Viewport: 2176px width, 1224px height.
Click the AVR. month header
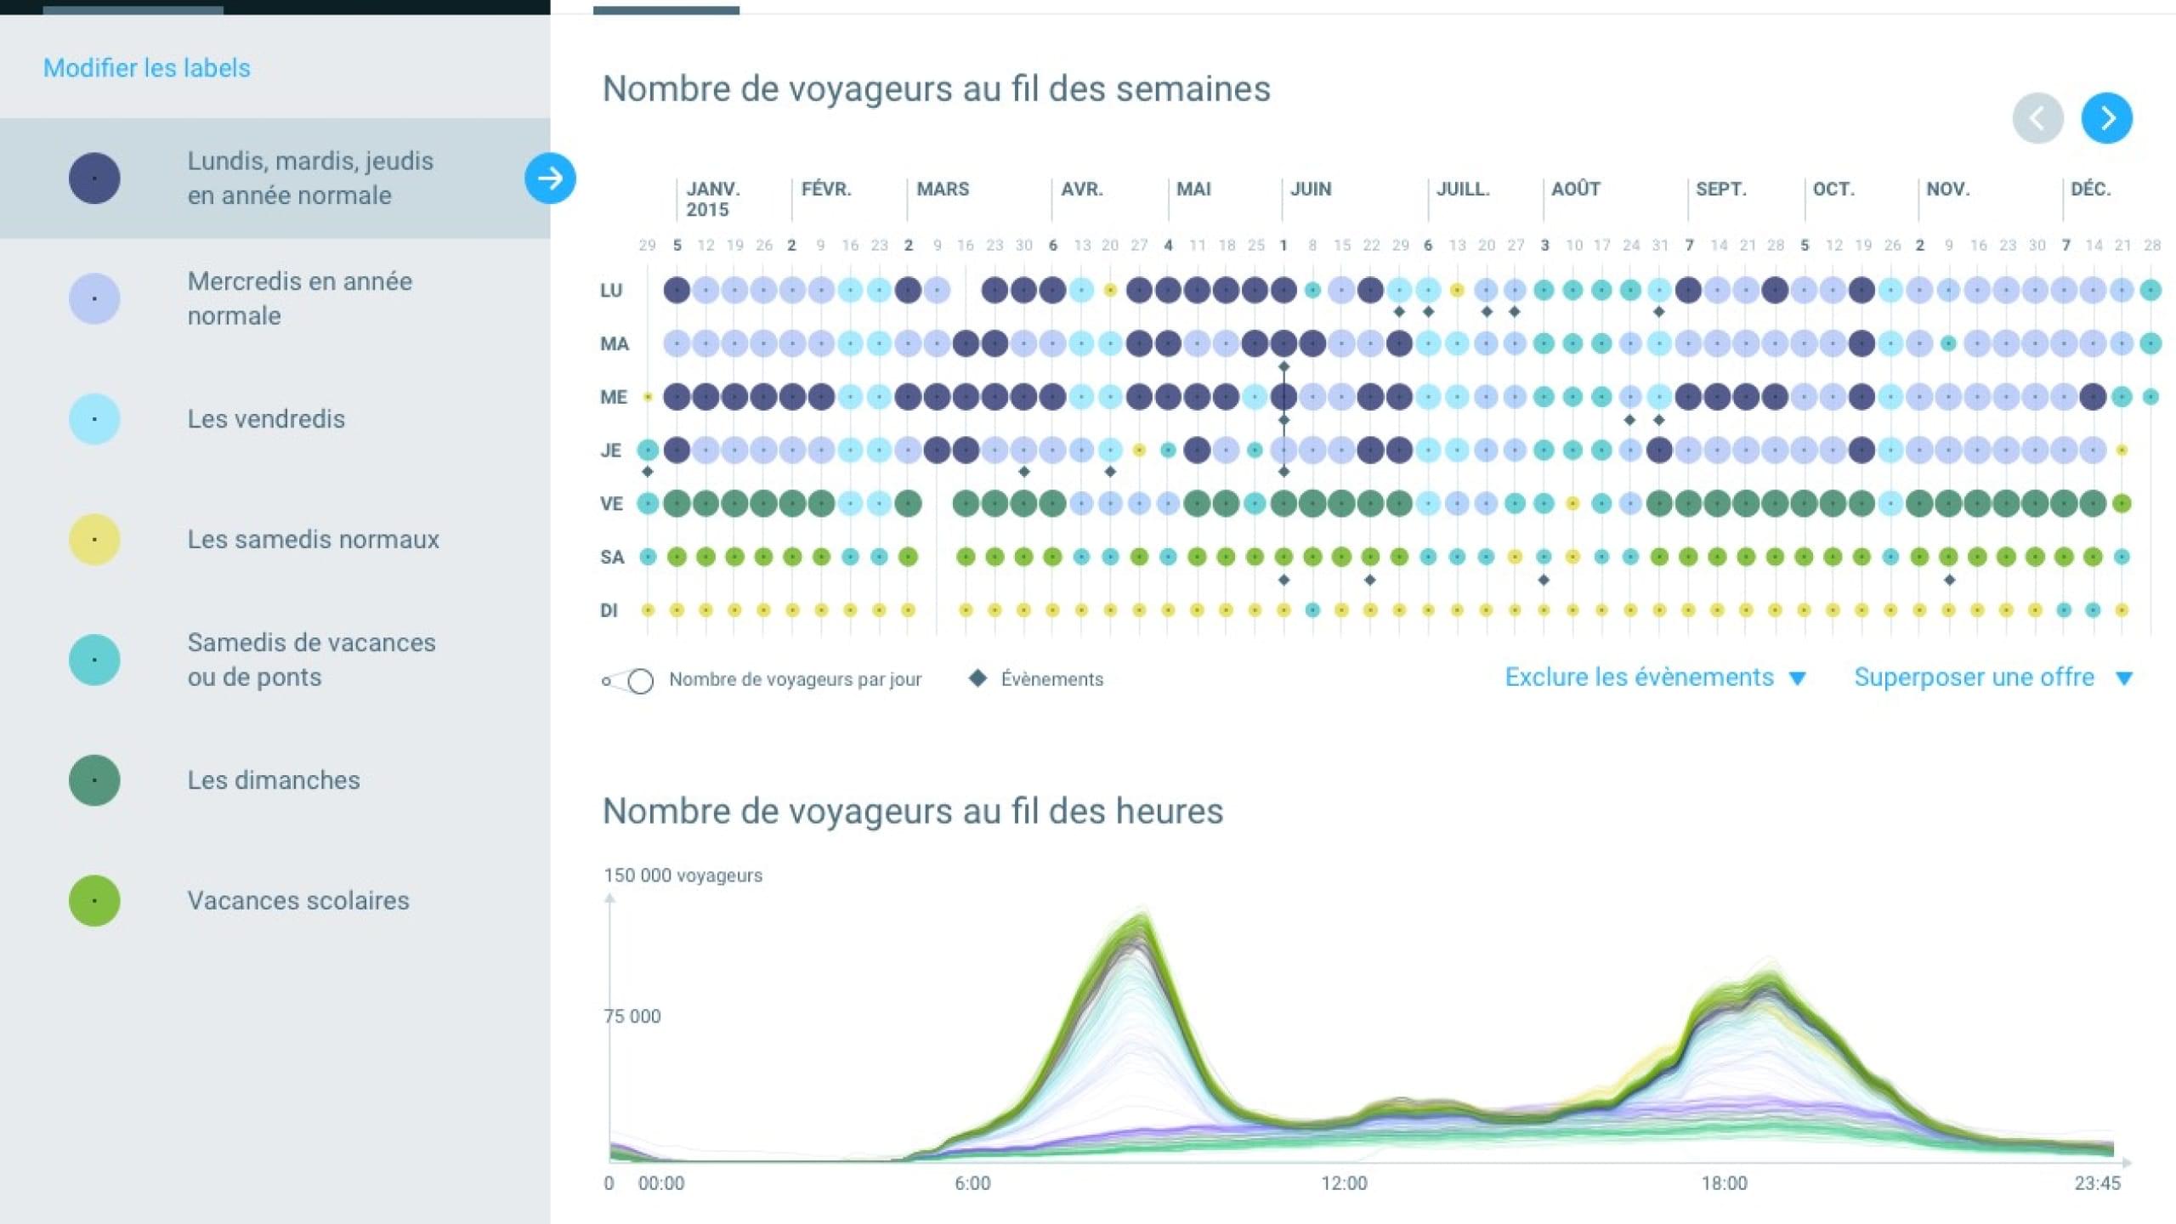click(1082, 189)
